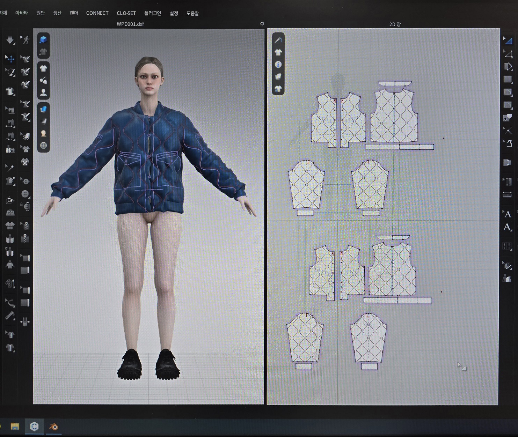Select the Select/Move arrows tool
This screenshot has height=437, width=518.
click(10, 59)
